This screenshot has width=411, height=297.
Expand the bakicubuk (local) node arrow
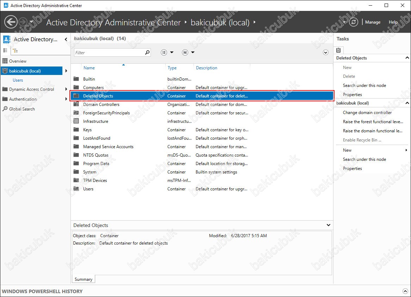pyautogui.click(x=66, y=71)
